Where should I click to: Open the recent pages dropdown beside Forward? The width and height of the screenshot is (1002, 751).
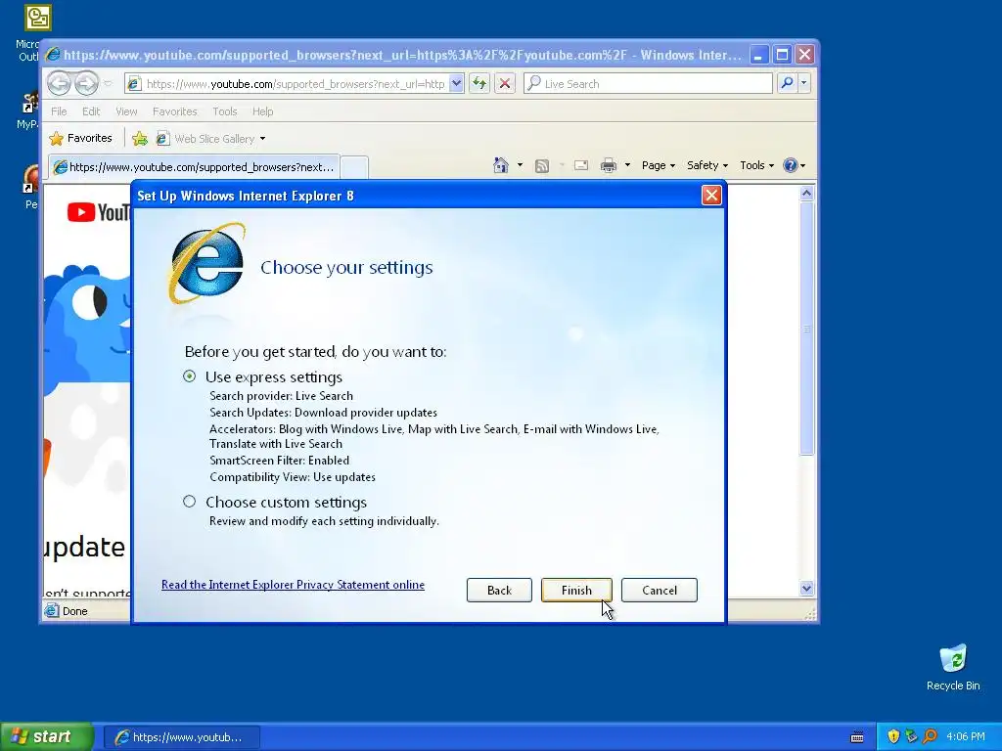click(108, 84)
